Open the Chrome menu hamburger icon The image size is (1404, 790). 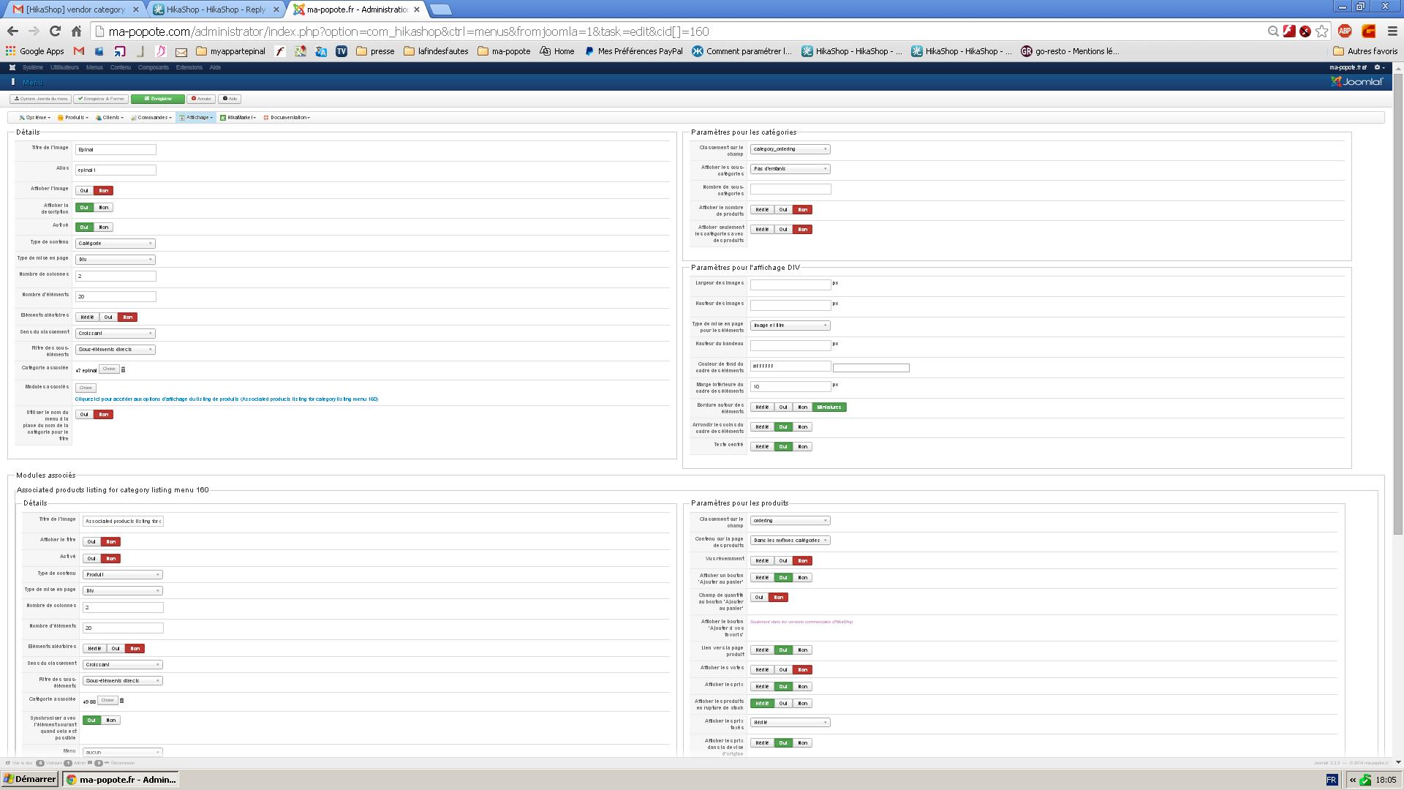pos(1392,31)
